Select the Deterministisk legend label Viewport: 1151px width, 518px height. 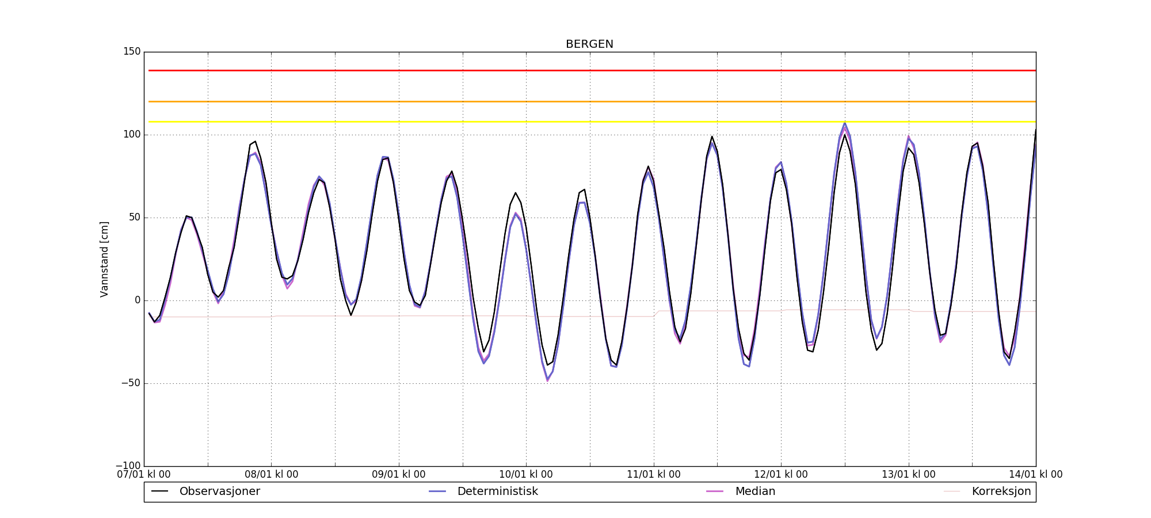click(x=498, y=492)
